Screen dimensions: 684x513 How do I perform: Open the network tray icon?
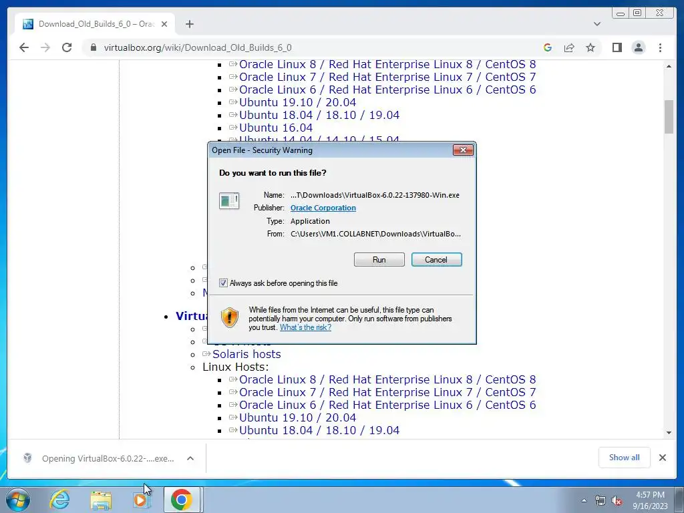coord(601,500)
